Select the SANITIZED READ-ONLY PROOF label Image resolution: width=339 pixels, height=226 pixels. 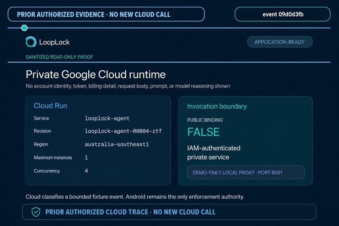(x=59, y=57)
